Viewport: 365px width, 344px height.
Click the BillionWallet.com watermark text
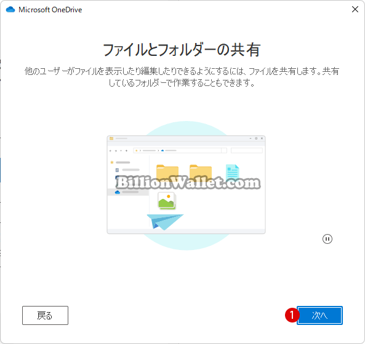tap(188, 183)
